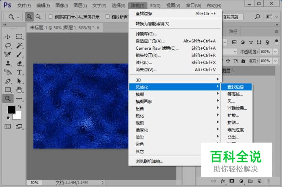
Task: Open the 图像(I) menu
Action: [x=62, y=6]
